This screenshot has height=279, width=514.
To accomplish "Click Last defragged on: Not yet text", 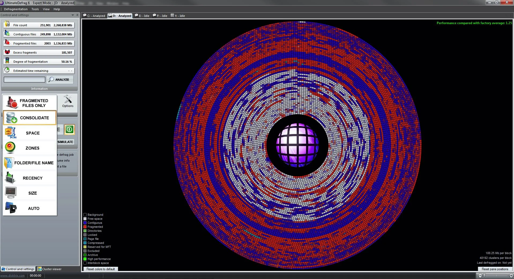I will click(x=494, y=263).
